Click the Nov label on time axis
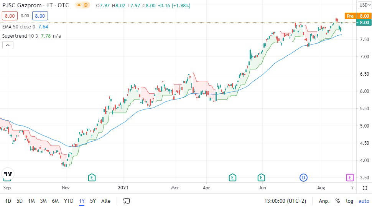This screenshot has height=207, width=372. pyautogui.click(x=66, y=188)
